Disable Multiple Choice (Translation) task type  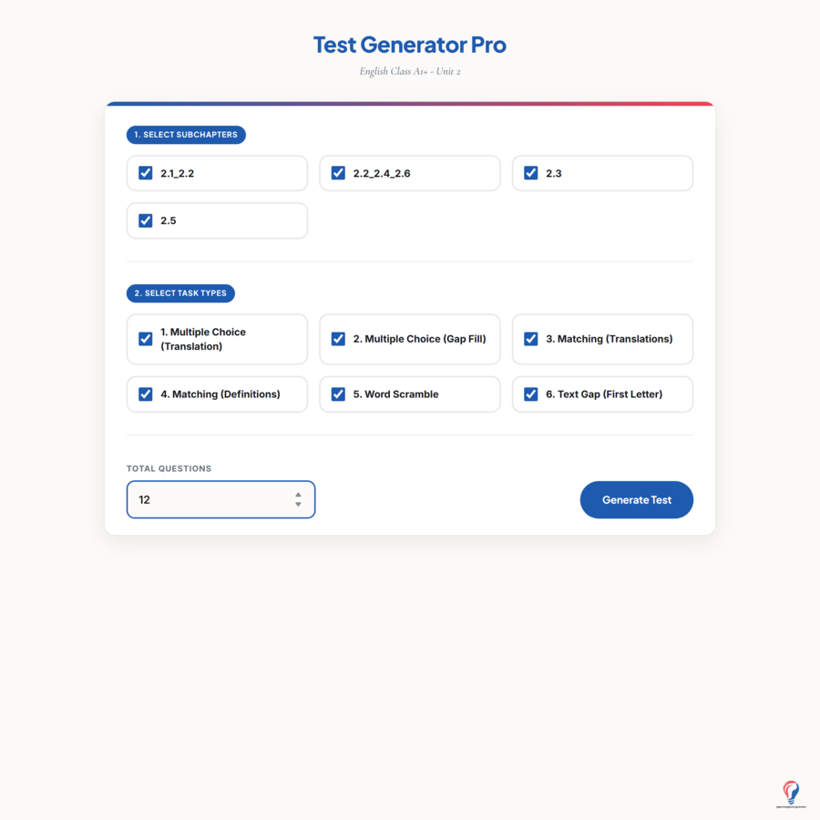(146, 339)
